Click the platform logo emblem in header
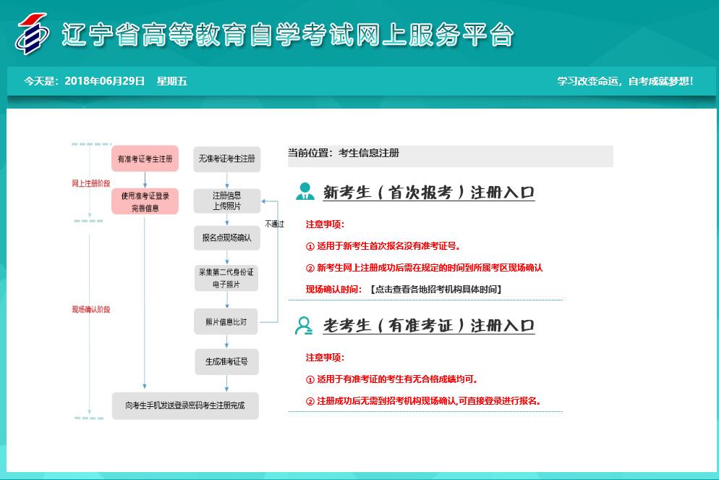The image size is (719, 480). point(32,33)
